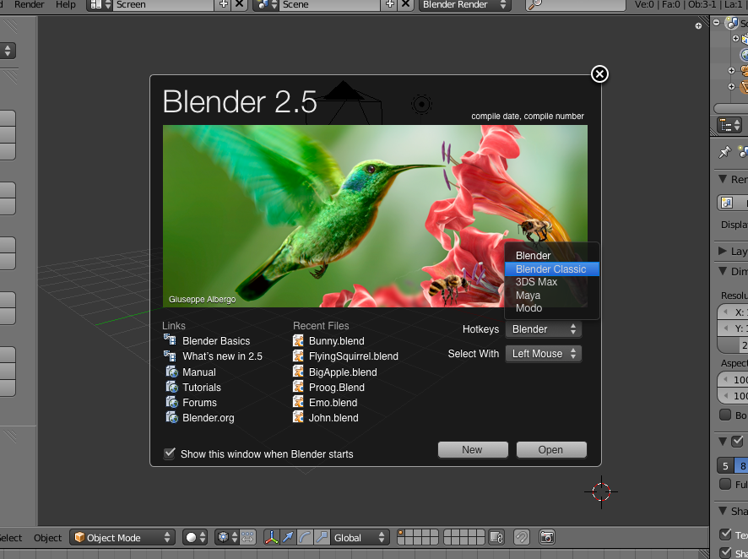Viewport: 748px width, 559px height.
Task: Open recent file FlyingSquirrel.blend
Action: coord(354,356)
